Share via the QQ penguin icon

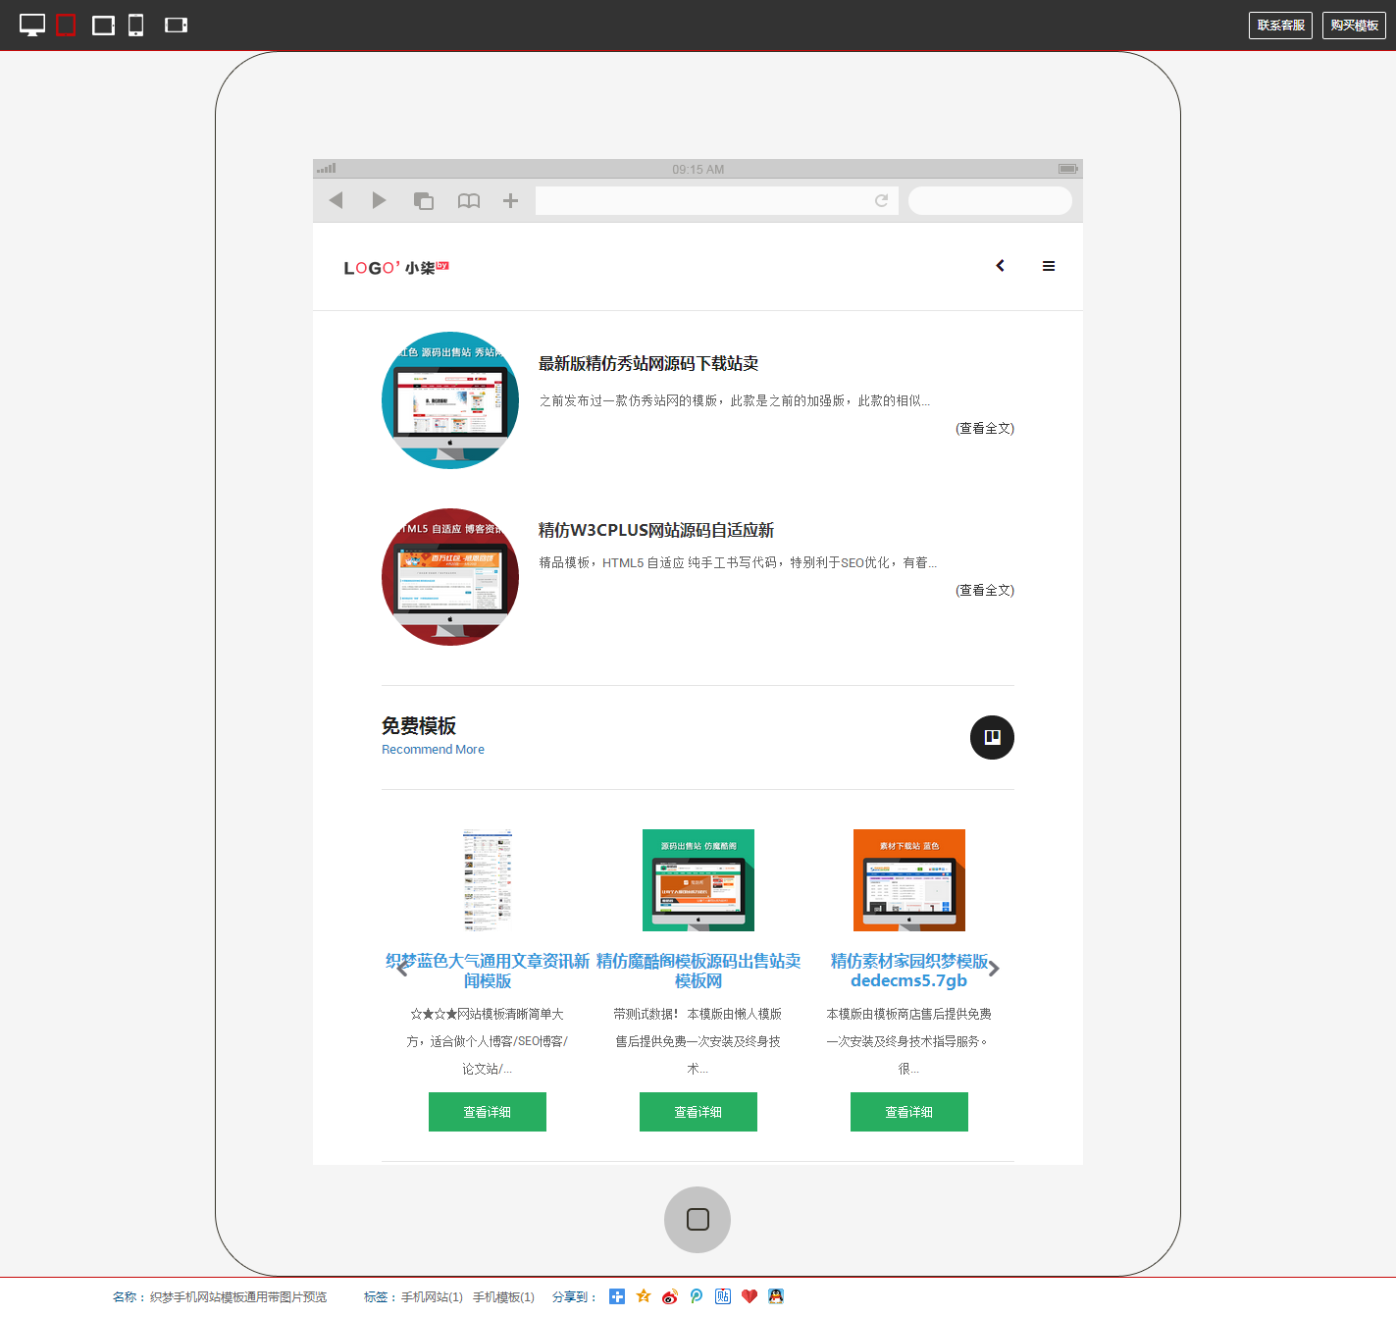(x=776, y=1296)
